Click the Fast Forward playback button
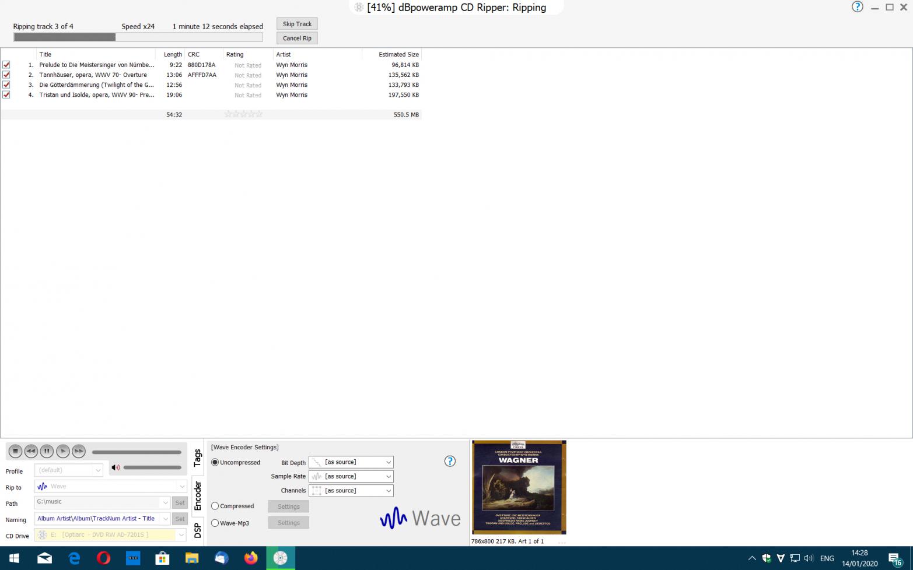913x570 pixels. (79, 451)
